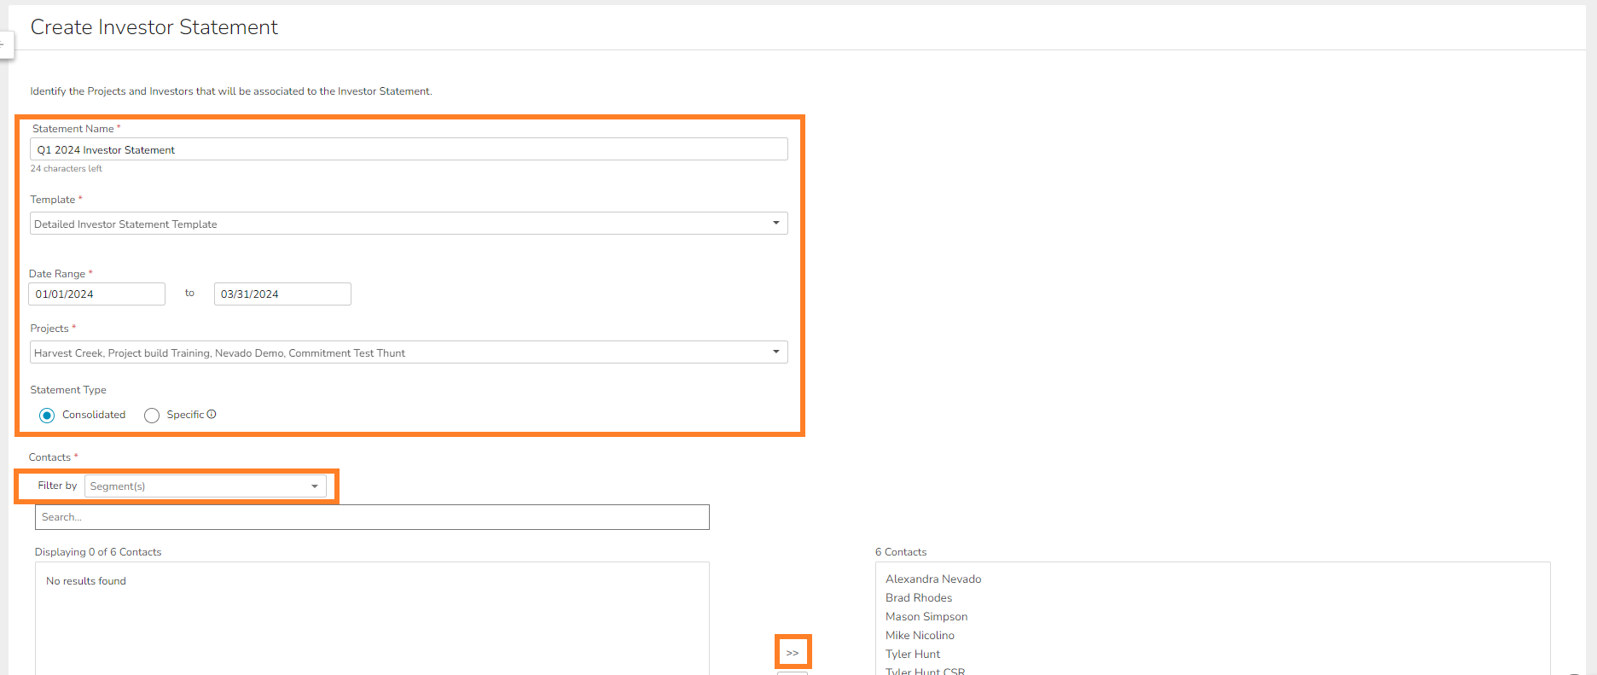Click the Statement Name text field
This screenshot has height=675, width=1597.
click(408, 149)
